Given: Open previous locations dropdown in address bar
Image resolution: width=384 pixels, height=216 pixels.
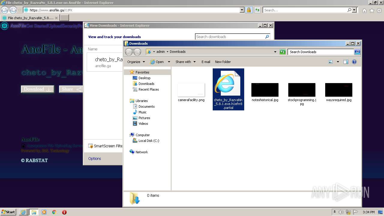Looking at the screenshot, I should pyautogui.click(x=275, y=52).
